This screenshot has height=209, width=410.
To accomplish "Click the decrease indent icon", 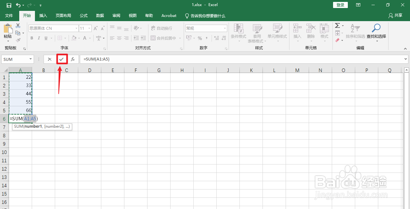I will [136, 38].
